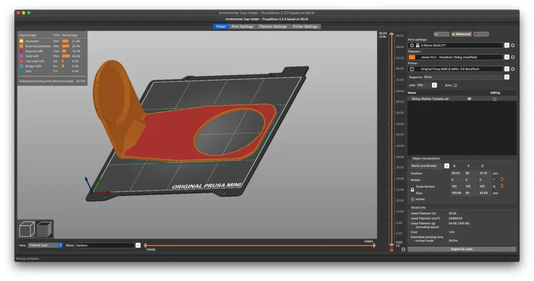Click the Rotate X input field
This screenshot has height=281, width=534.
click(x=457, y=180)
